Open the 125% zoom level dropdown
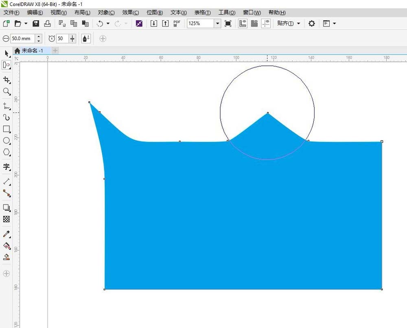 (x=217, y=24)
